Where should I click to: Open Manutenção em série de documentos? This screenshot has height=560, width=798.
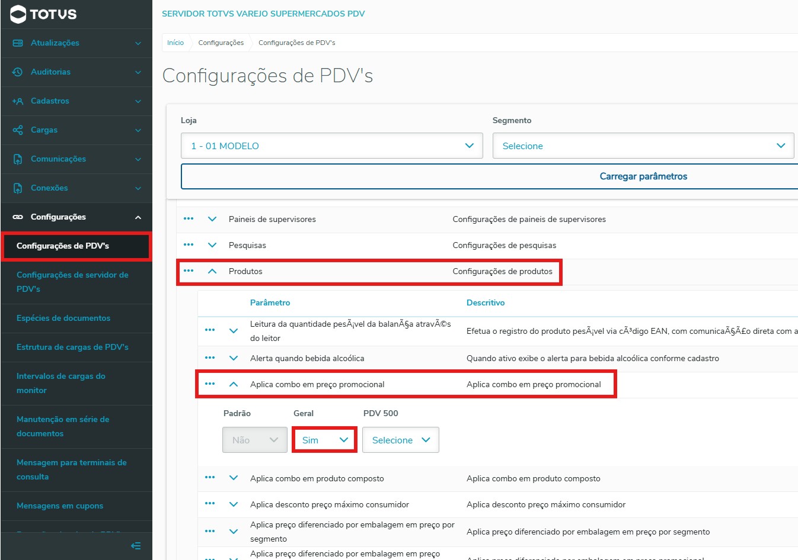76,427
